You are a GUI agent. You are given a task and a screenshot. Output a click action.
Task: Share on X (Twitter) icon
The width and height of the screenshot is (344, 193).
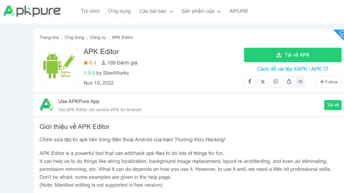(x=263, y=81)
